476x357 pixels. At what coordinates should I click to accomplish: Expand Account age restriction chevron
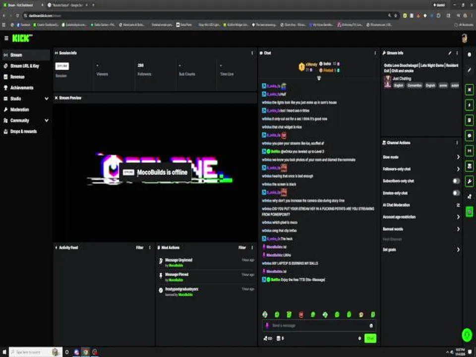pos(458,217)
